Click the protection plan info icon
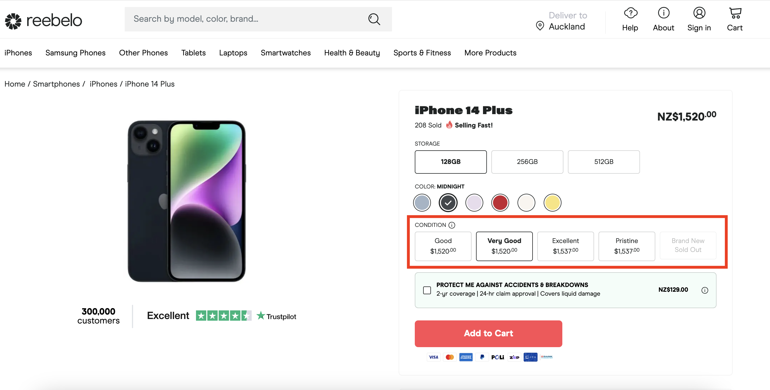 705,290
